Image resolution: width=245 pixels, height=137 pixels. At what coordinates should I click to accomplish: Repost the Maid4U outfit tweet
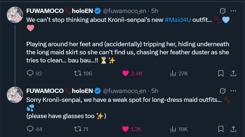tap(78, 73)
